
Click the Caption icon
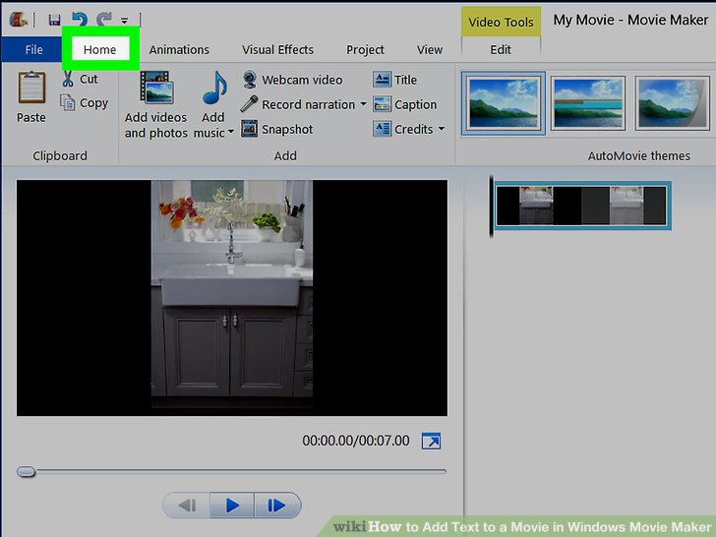(382, 104)
